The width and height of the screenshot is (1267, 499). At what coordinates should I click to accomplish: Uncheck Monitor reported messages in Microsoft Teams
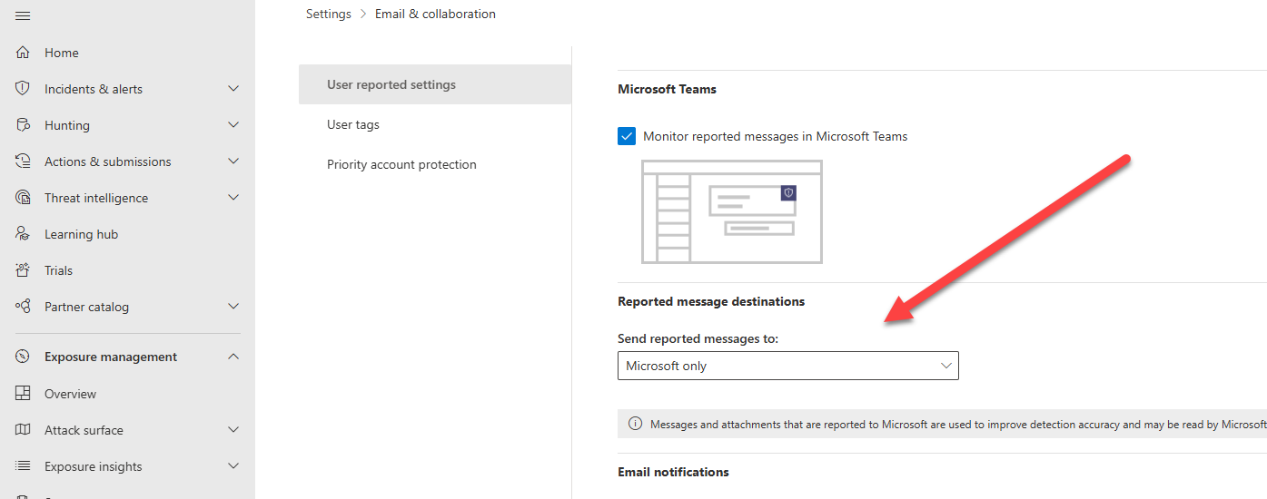pos(627,136)
